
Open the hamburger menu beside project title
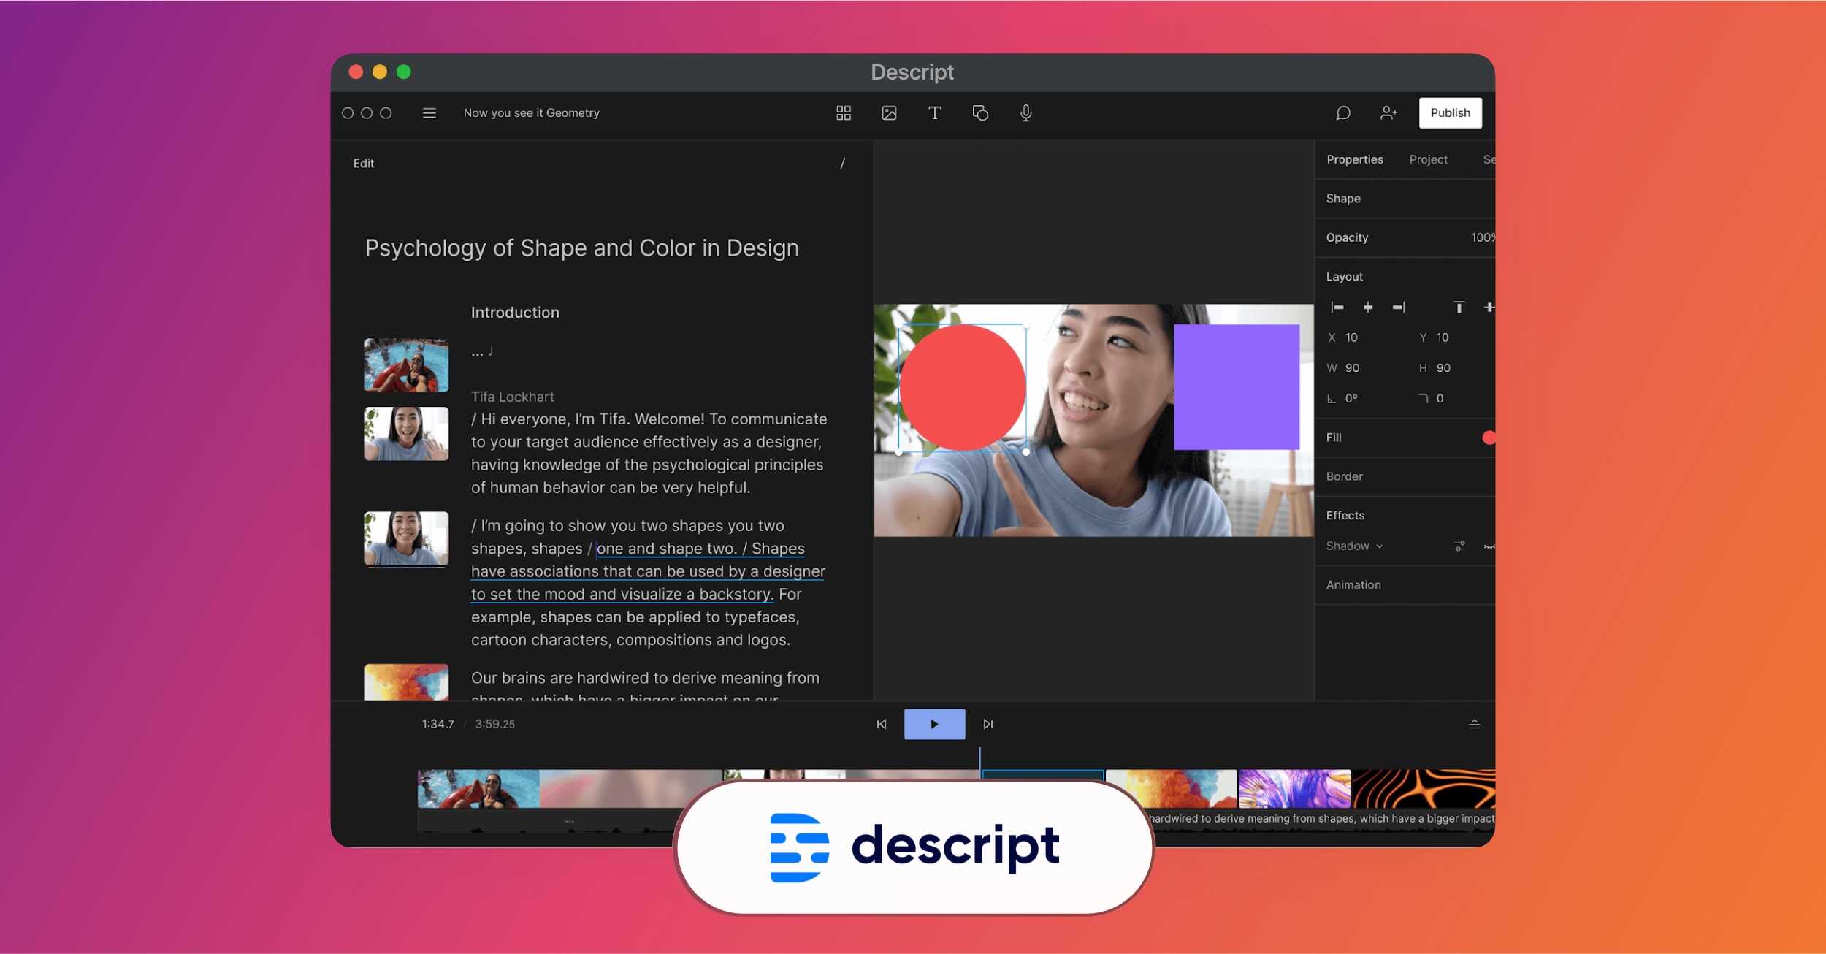pyautogui.click(x=429, y=113)
